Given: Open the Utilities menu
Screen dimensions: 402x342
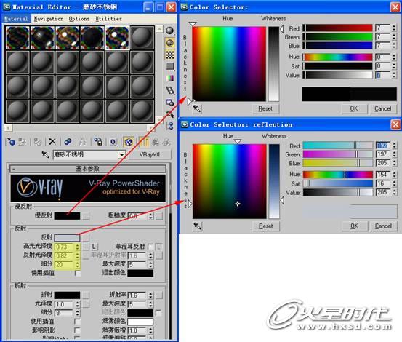Looking at the screenshot, I should pos(109,19).
